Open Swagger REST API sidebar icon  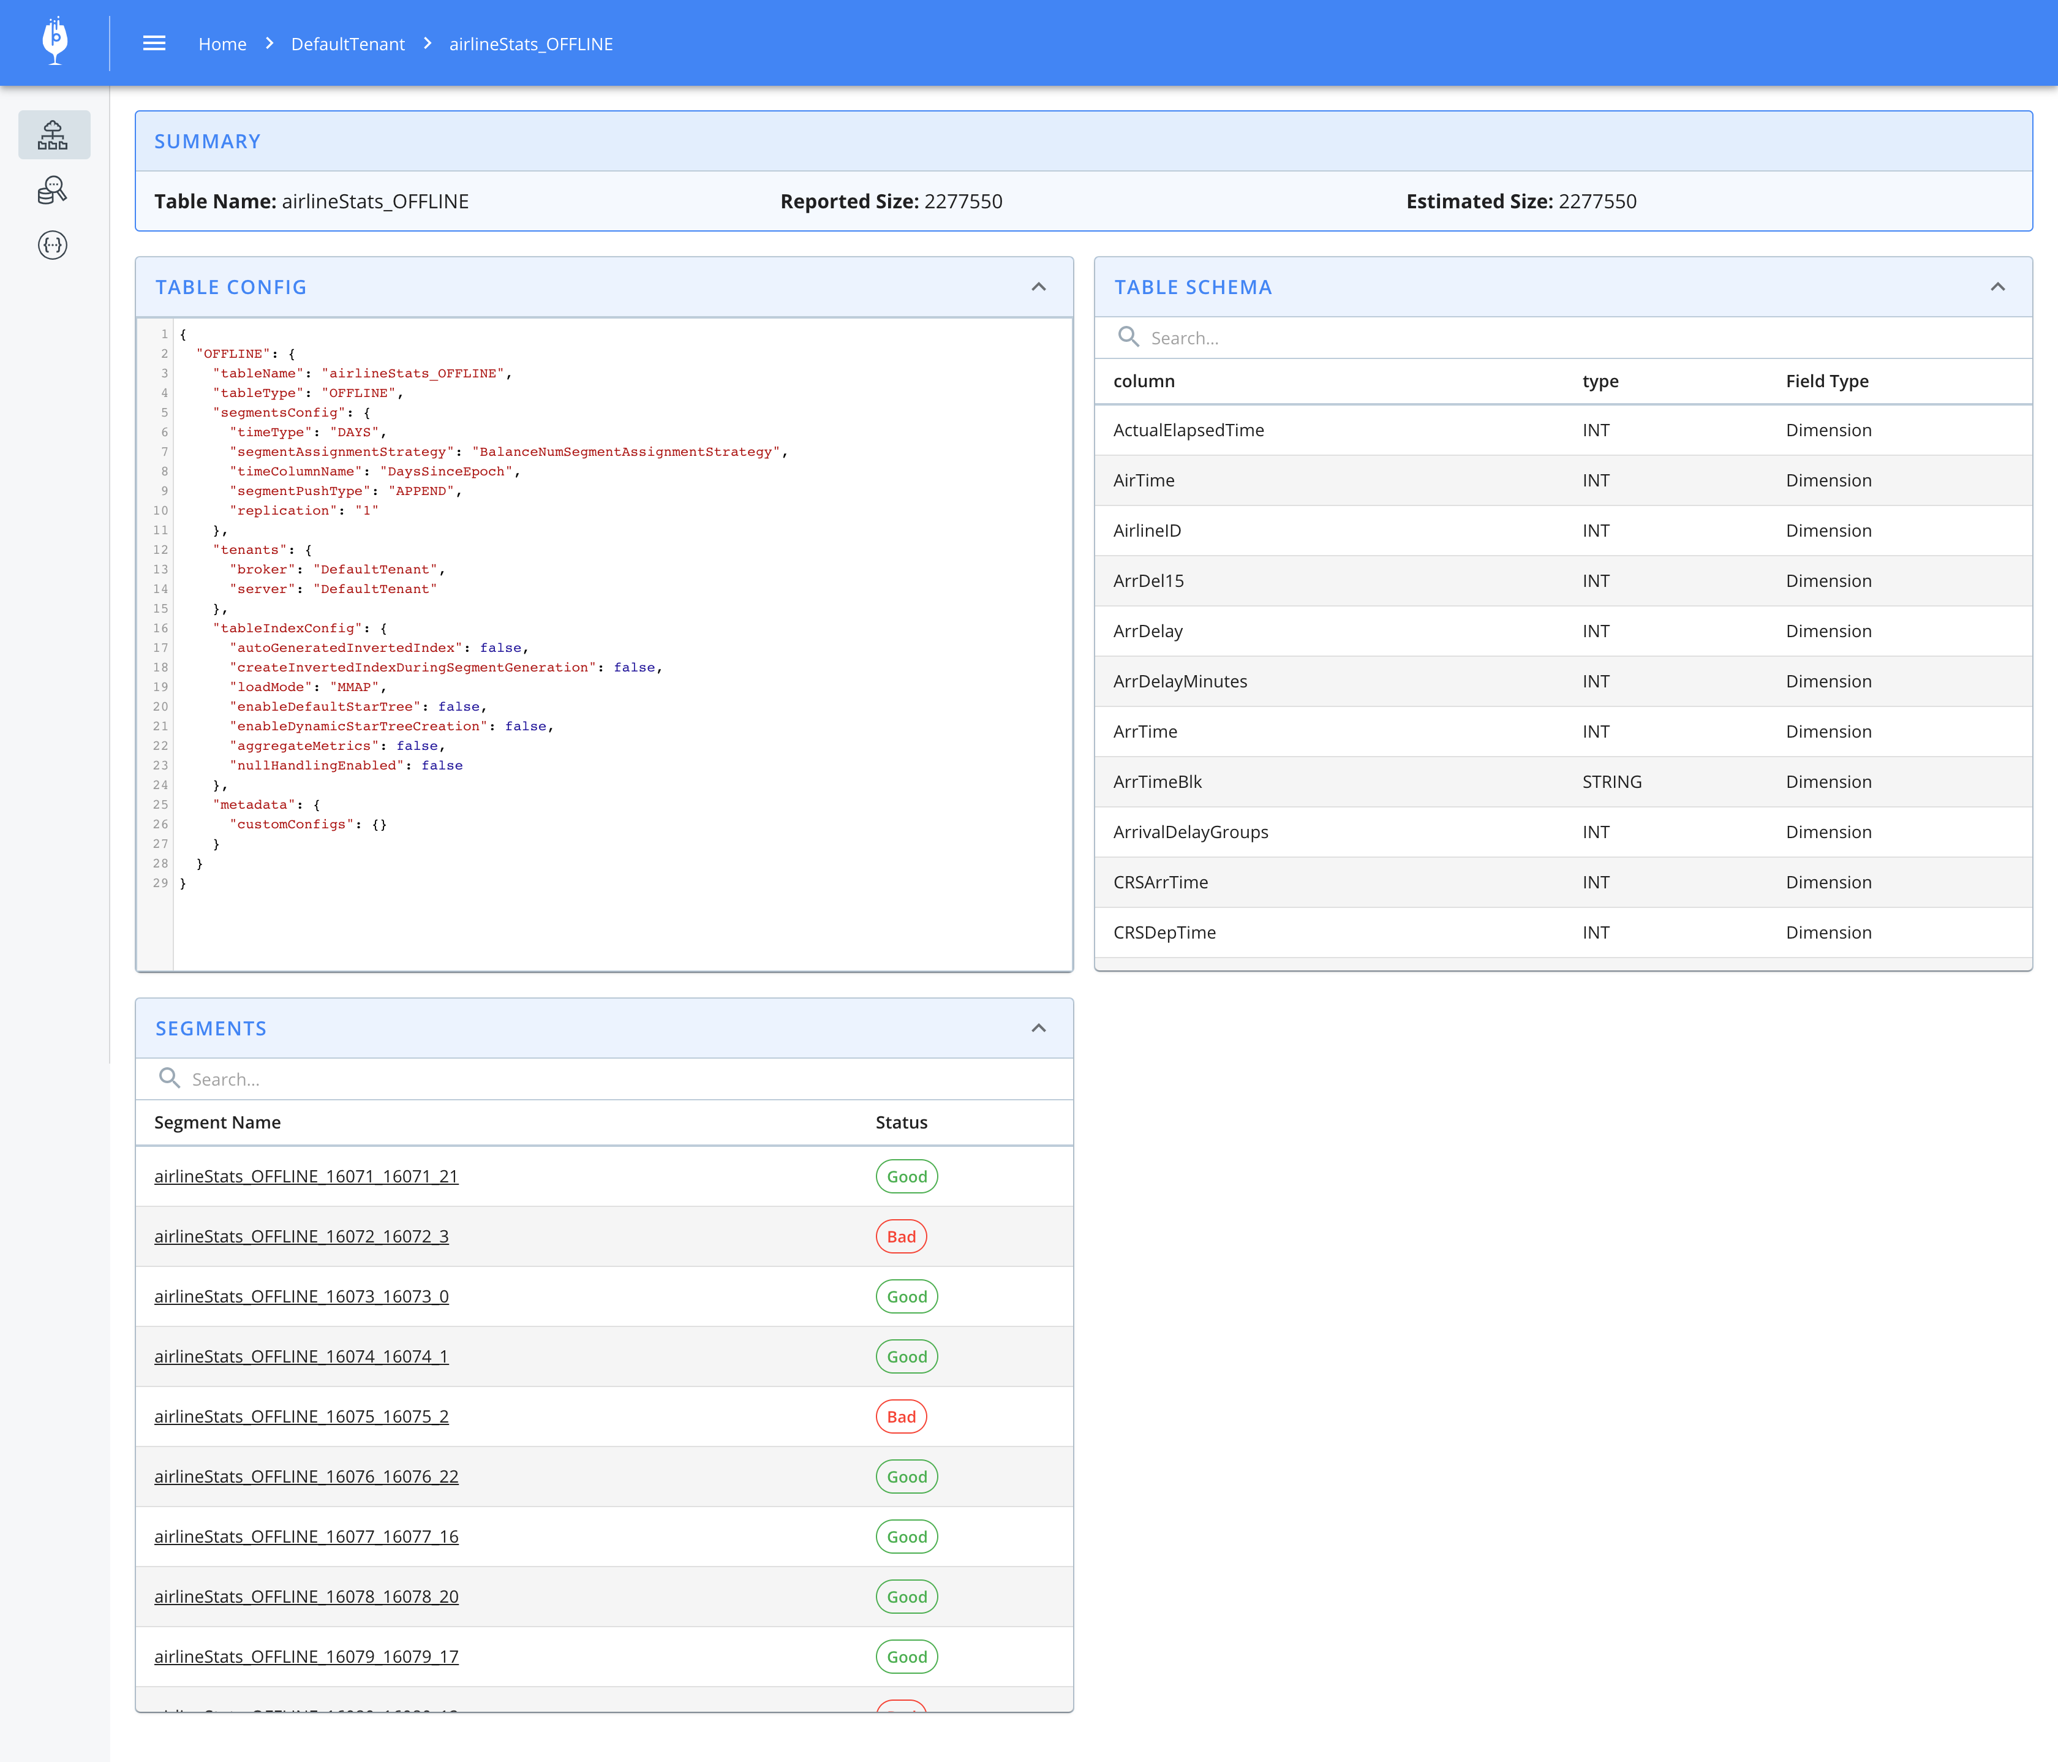pos(53,244)
